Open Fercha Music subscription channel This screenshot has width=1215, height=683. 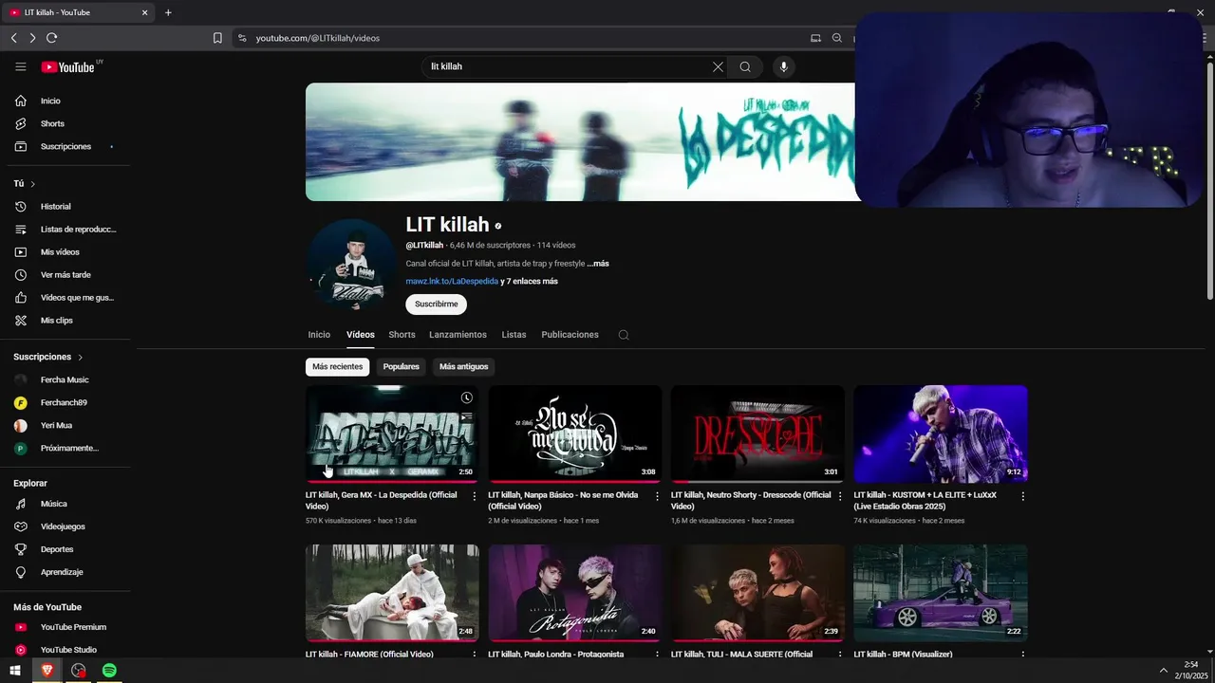tap(65, 379)
